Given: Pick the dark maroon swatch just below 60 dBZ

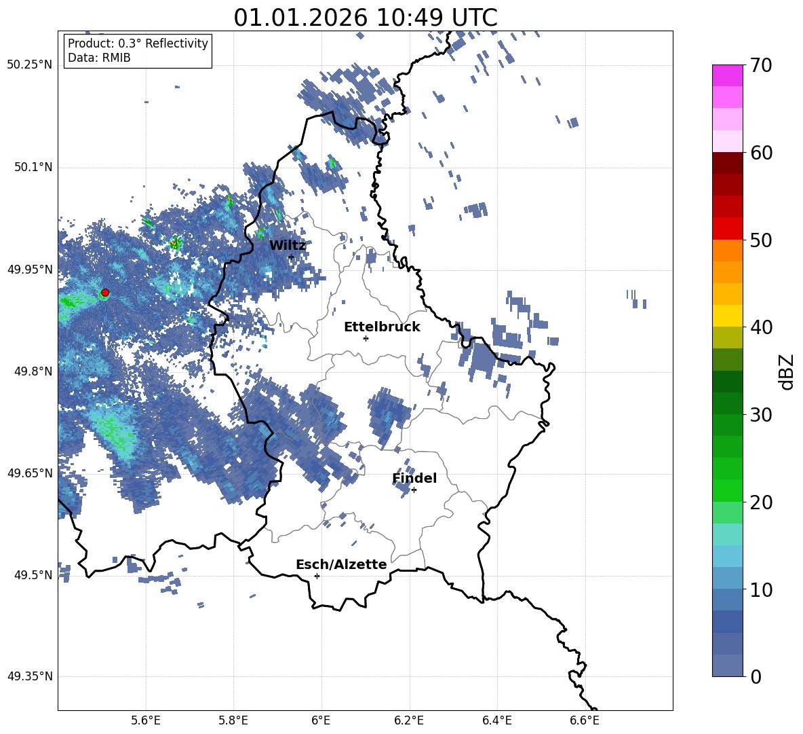Looking at the screenshot, I should [727, 163].
